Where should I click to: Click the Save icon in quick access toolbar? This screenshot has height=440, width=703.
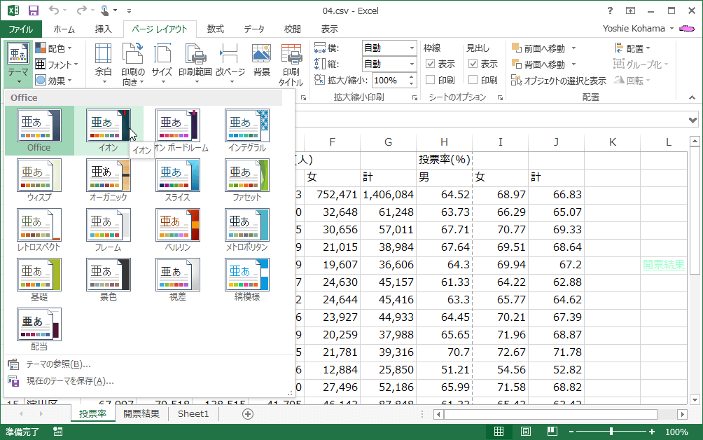pyautogui.click(x=33, y=11)
